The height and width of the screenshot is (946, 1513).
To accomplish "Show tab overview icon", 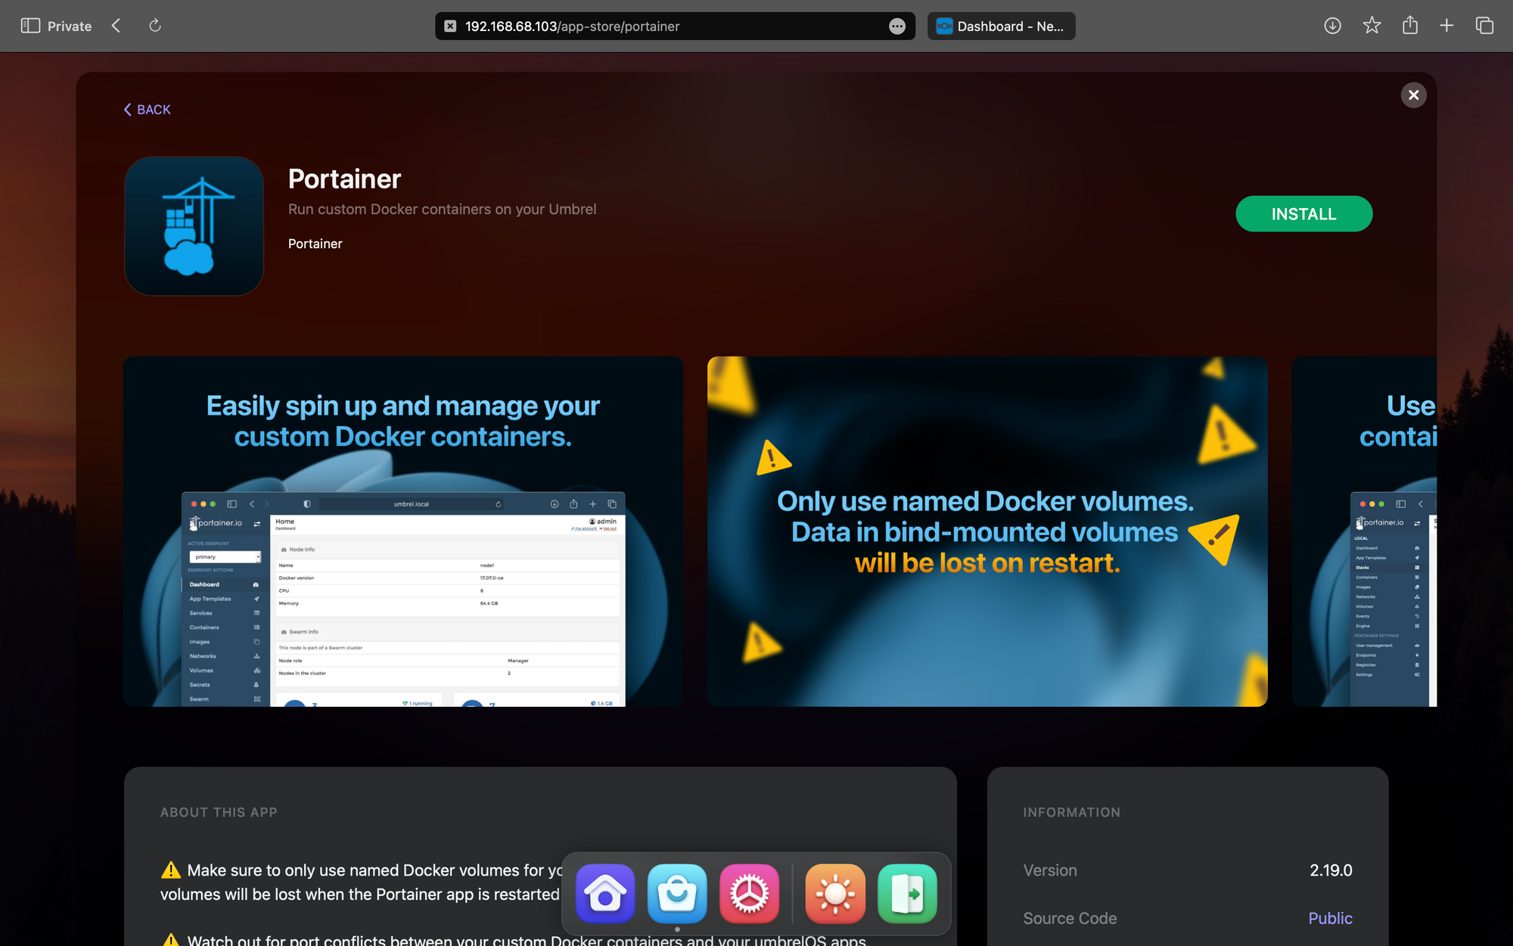I will (x=1484, y=26).
